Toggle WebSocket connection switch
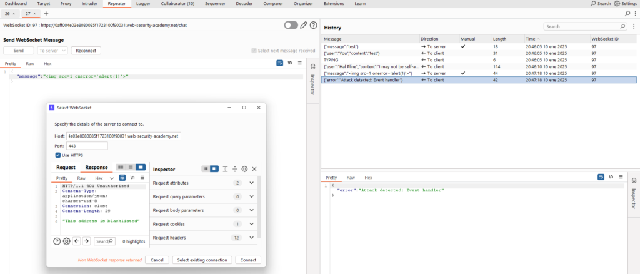This screenshot has height=274, width=640. coord(291,25)
